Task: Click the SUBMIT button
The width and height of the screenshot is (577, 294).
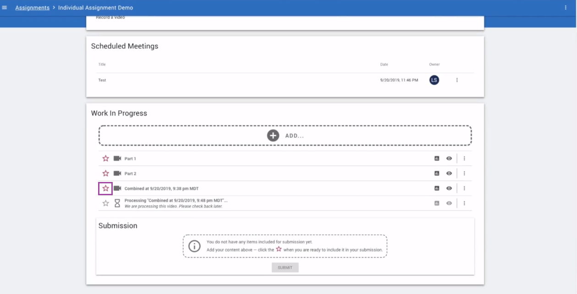Action: point(285,267)
